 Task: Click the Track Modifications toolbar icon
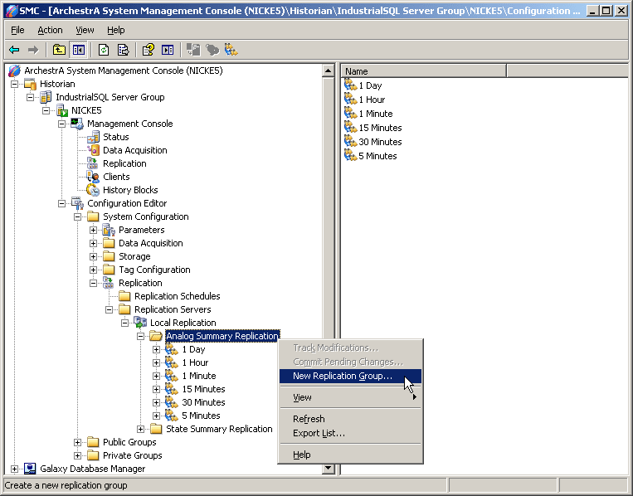point(193,50)
